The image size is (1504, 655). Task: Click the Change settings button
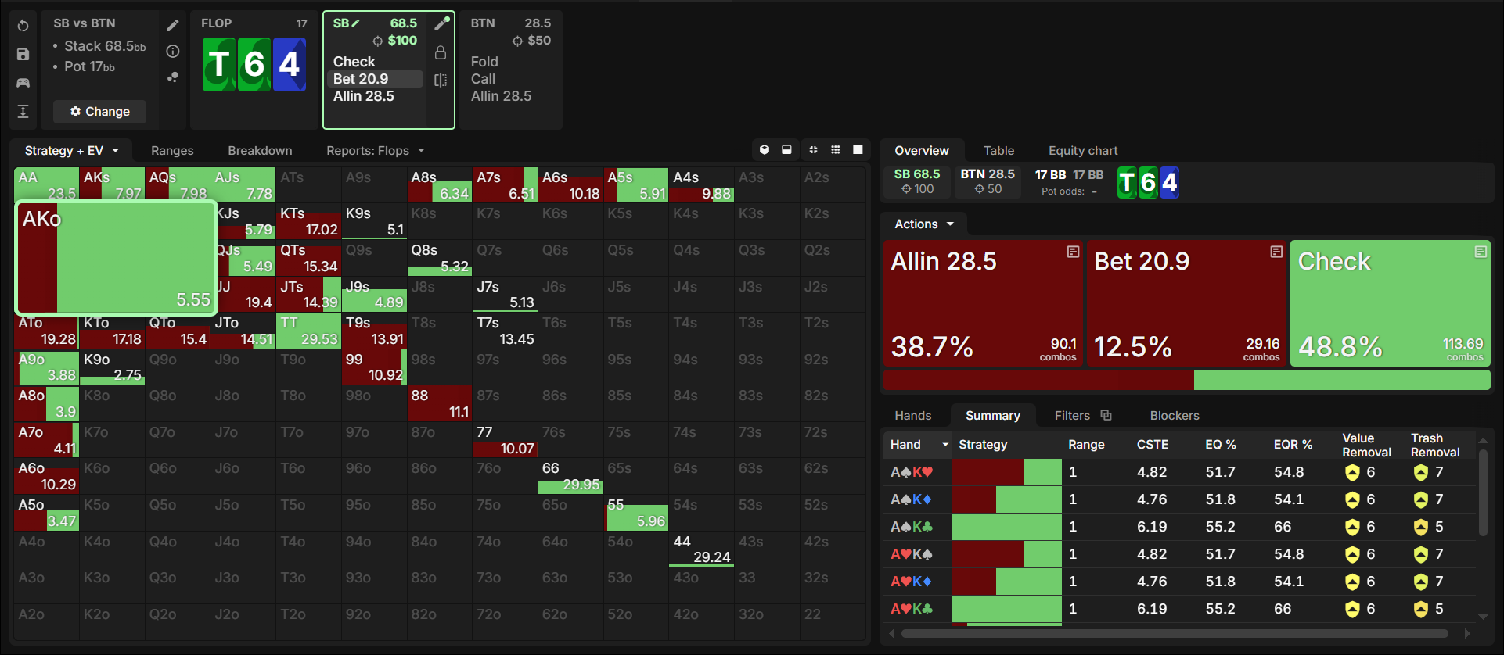tap(99, 112)
